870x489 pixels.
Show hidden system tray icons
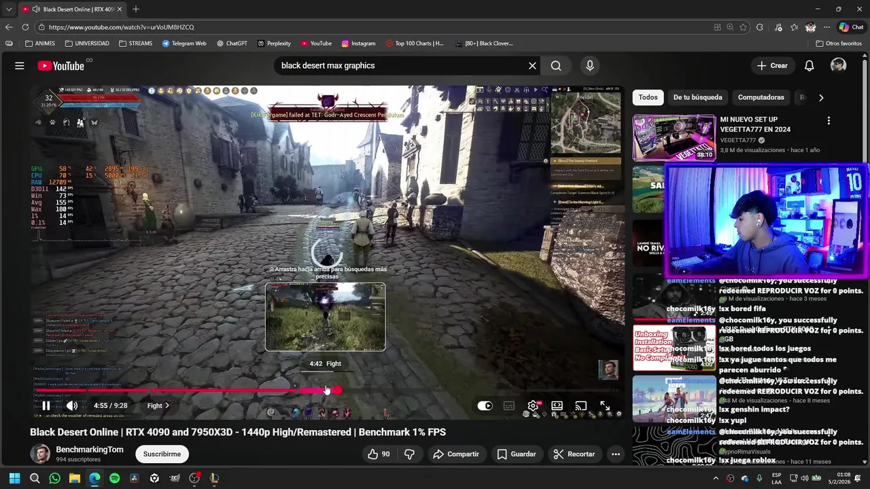tap(716, 478)
